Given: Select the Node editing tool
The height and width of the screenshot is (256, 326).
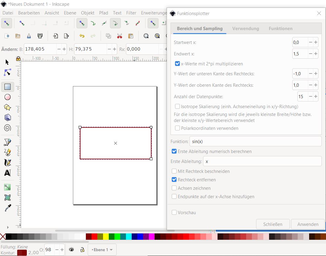Looking at the screenshot, I should tap(8, 72).
